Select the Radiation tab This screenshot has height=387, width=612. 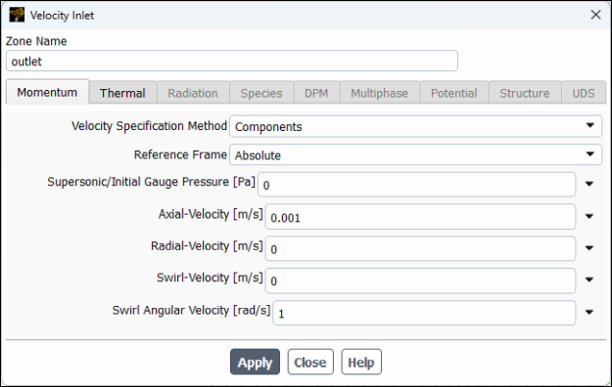(193, 93)
